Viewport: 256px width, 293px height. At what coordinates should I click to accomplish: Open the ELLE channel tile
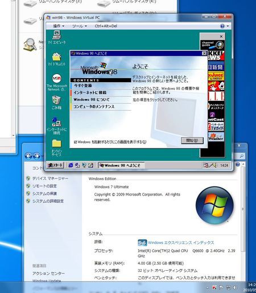[216, 96]
